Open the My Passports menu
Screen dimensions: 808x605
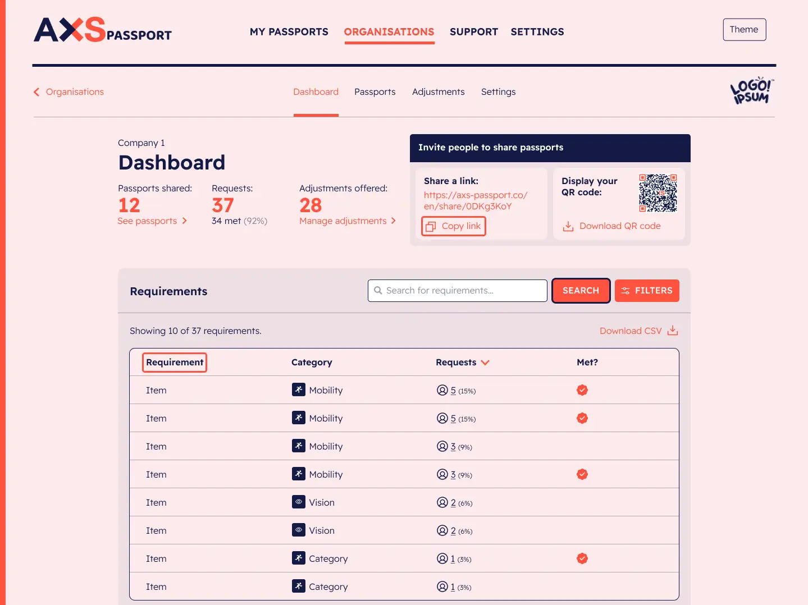289,32
